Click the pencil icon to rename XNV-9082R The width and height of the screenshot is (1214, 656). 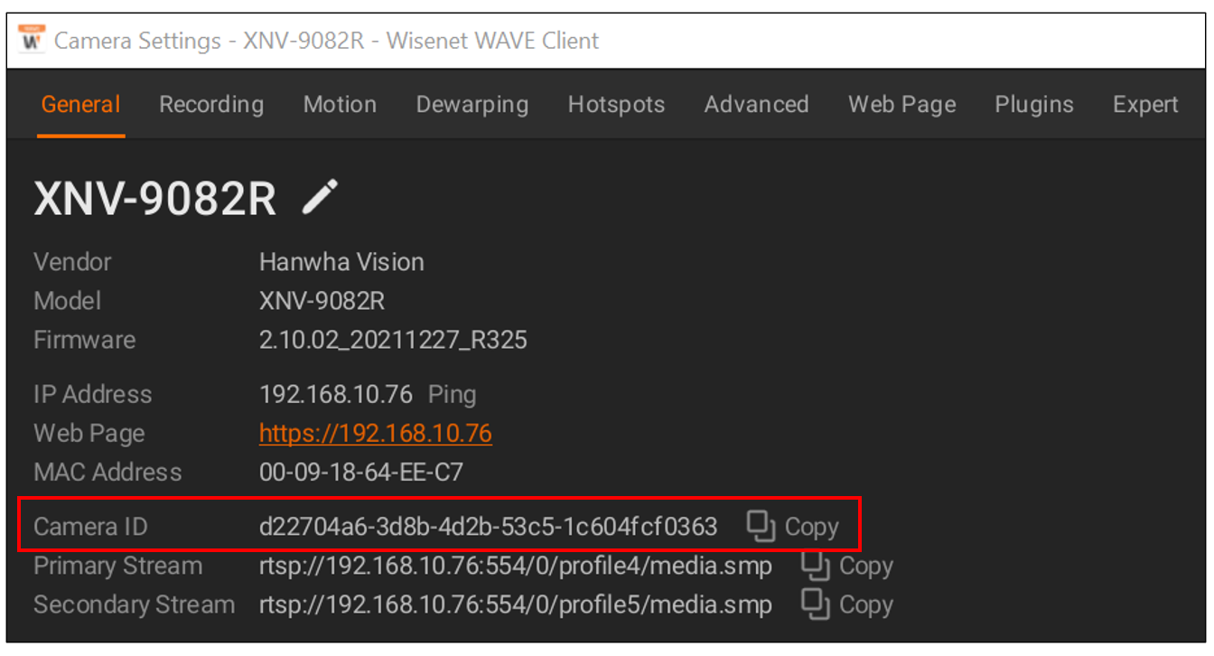(320, 197)
